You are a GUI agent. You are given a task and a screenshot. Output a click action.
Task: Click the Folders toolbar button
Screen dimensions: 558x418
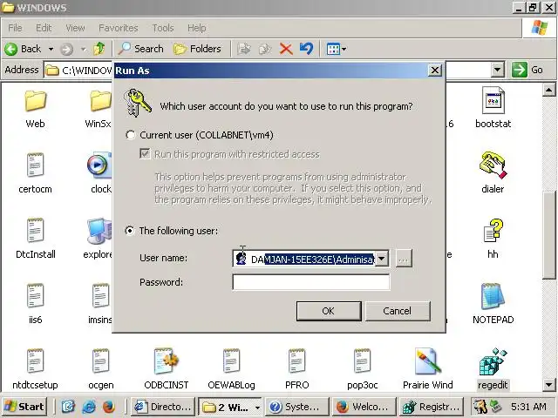[x=197, y=49]
